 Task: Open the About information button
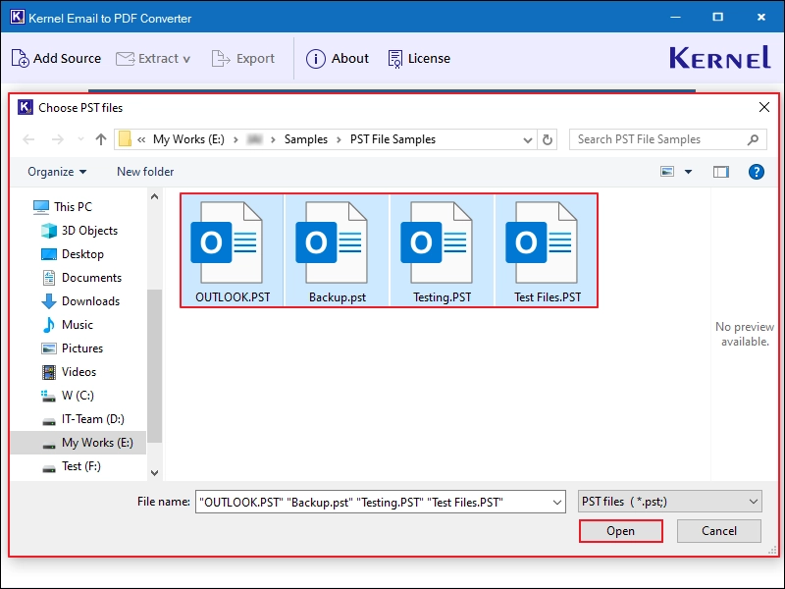pos(338,59)
